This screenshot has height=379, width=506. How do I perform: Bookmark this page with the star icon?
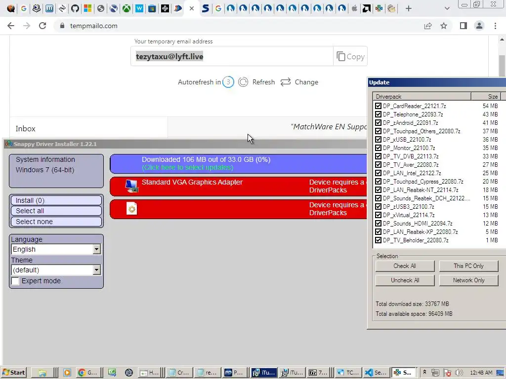[x=444, y=26]
